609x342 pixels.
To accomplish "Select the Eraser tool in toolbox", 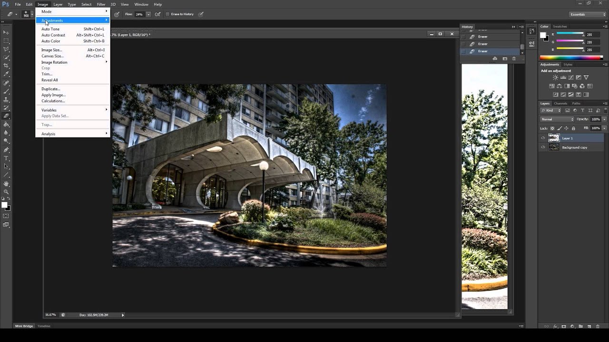I will pyautogui.click(x=7, y=115).
